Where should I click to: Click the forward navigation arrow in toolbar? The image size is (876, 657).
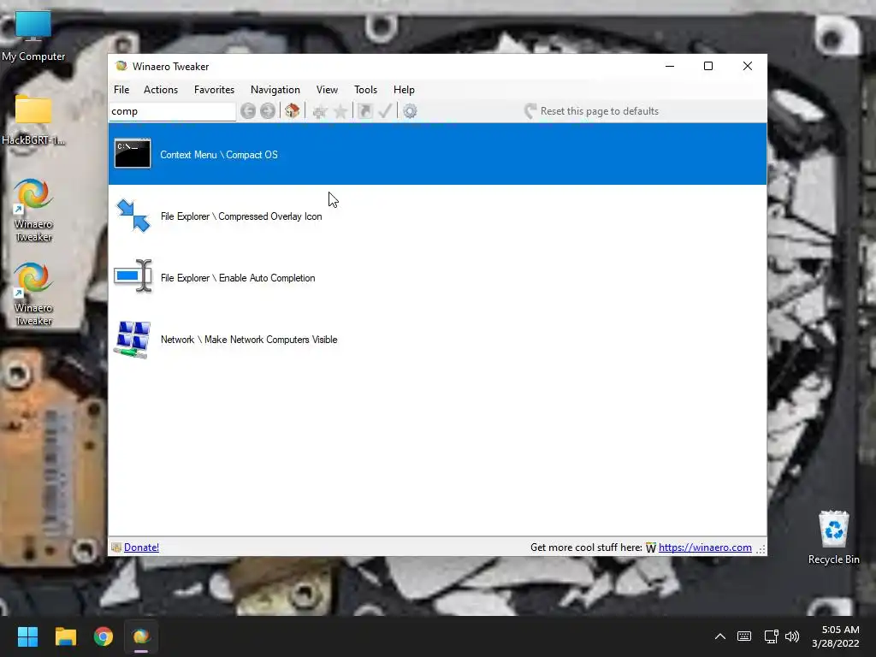click(x=268, y=111)
